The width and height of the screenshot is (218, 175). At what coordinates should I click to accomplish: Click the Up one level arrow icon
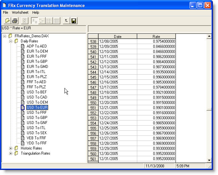pyautogui.click(x=66, y=21)
